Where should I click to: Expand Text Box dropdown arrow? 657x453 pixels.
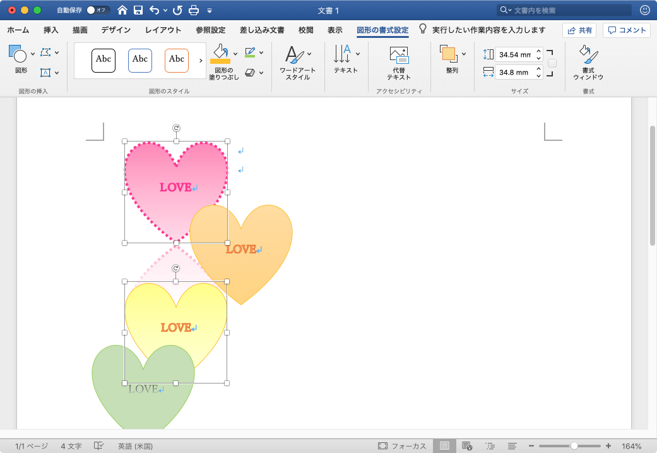click(57, 73)
